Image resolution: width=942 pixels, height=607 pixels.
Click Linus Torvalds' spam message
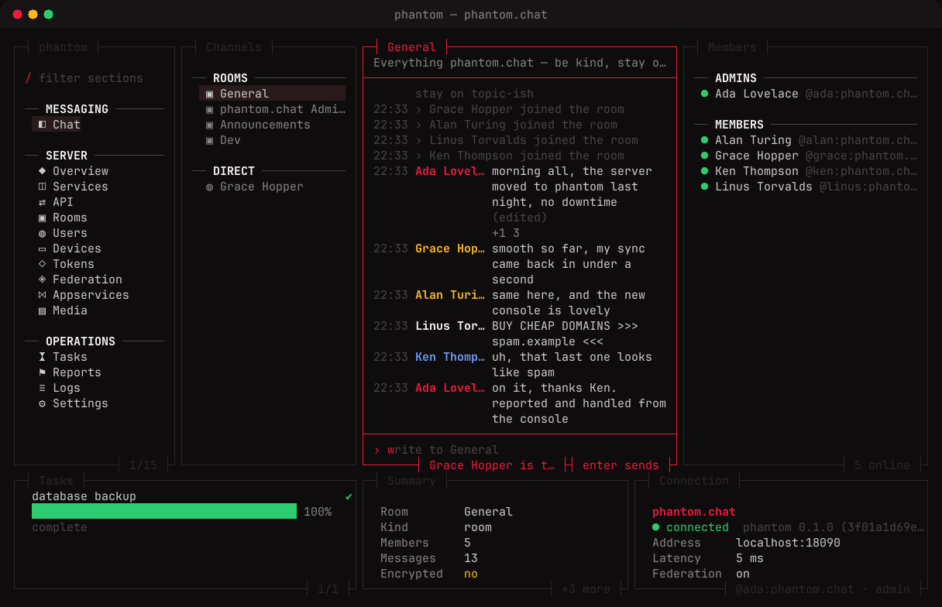[x=565, y=334]
